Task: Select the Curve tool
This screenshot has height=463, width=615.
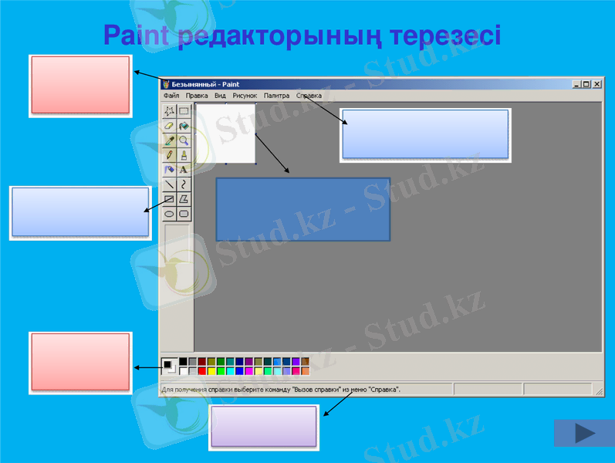Action: [184, 184]
